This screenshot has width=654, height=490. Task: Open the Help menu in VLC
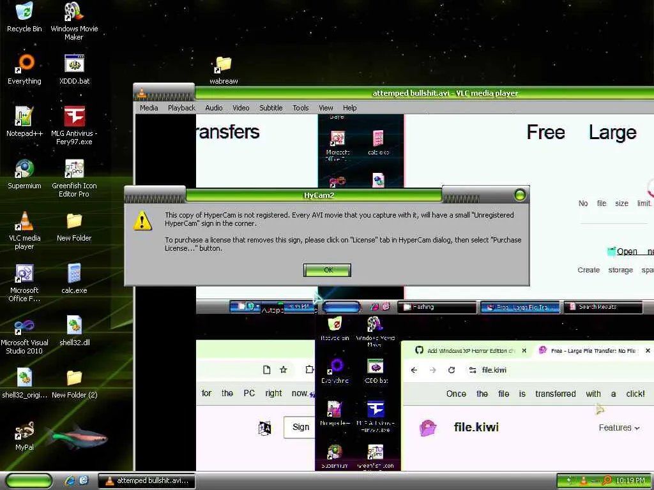[349, 108]
